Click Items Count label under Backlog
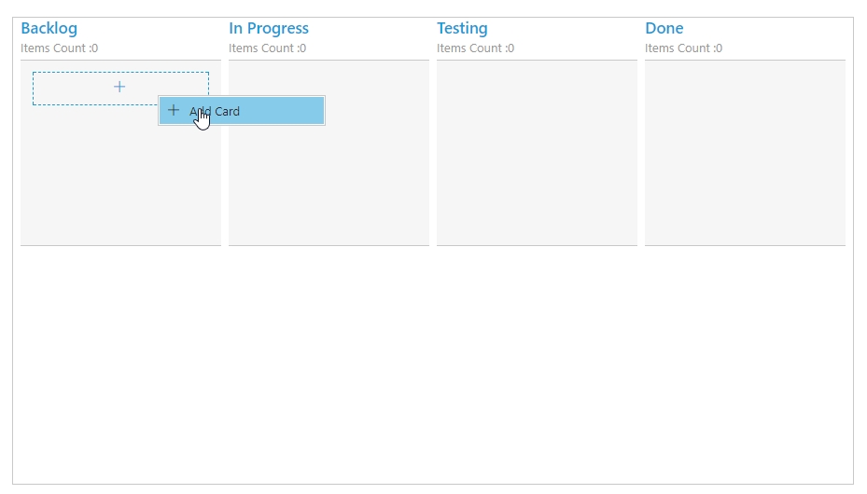The width and height of the screenshot is (867, 494). click(59, 48)
